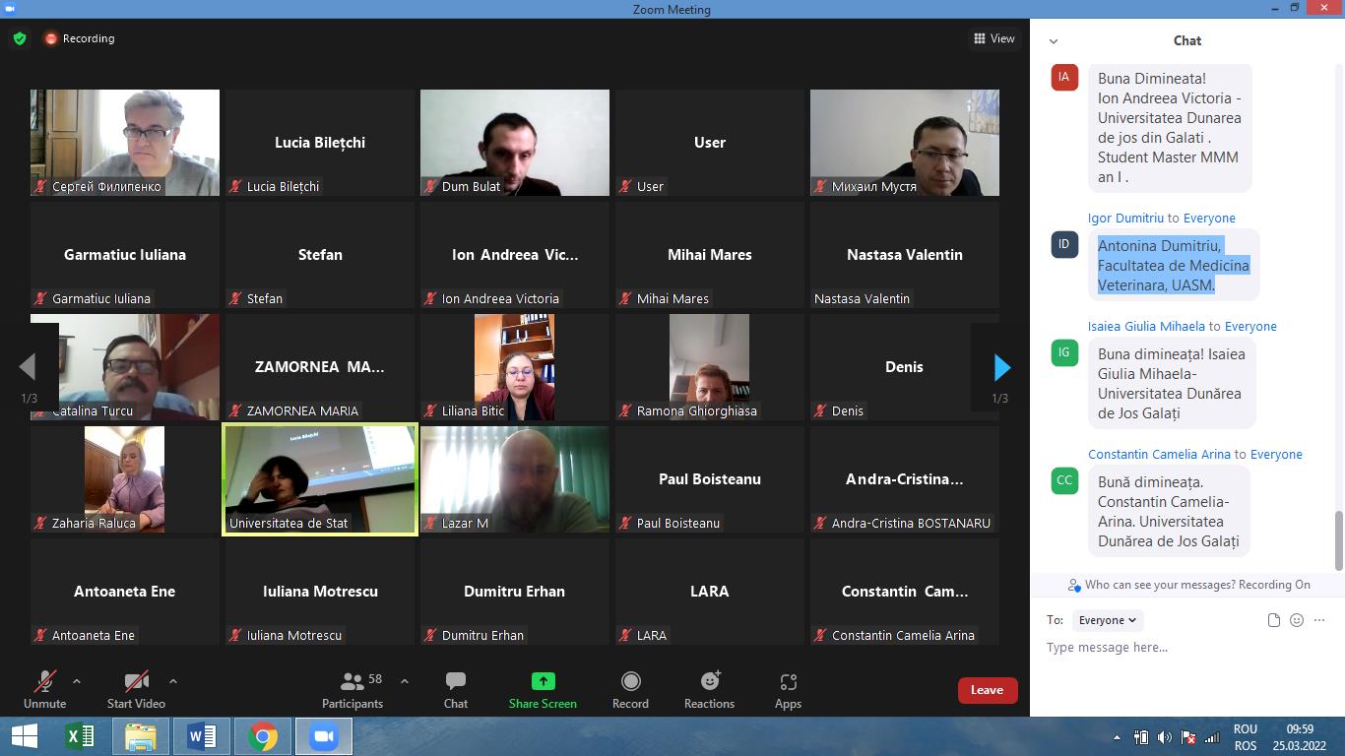Expand audio settings arrow beside Unmute
This screenshot has height=756, width=1345.
click(x=77, y=681)
